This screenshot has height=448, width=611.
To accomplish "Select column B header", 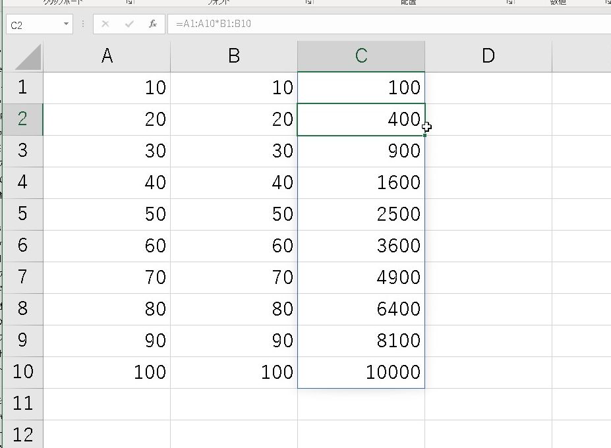I will click(x=234, y=57).
